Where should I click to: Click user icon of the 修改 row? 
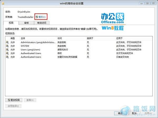pyautogui.click(x=7, y=53)
